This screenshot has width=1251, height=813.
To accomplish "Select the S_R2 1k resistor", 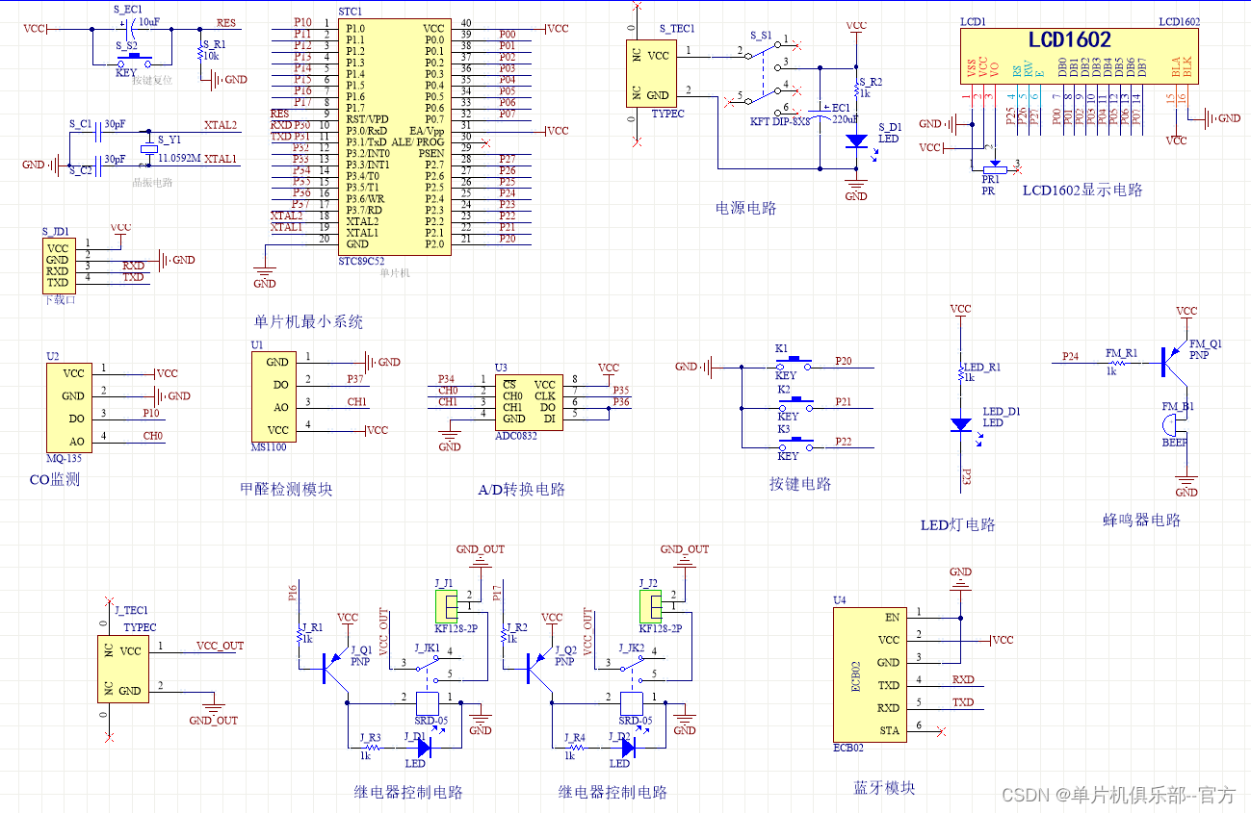I will pyautogui.click(x=856, y=89).
